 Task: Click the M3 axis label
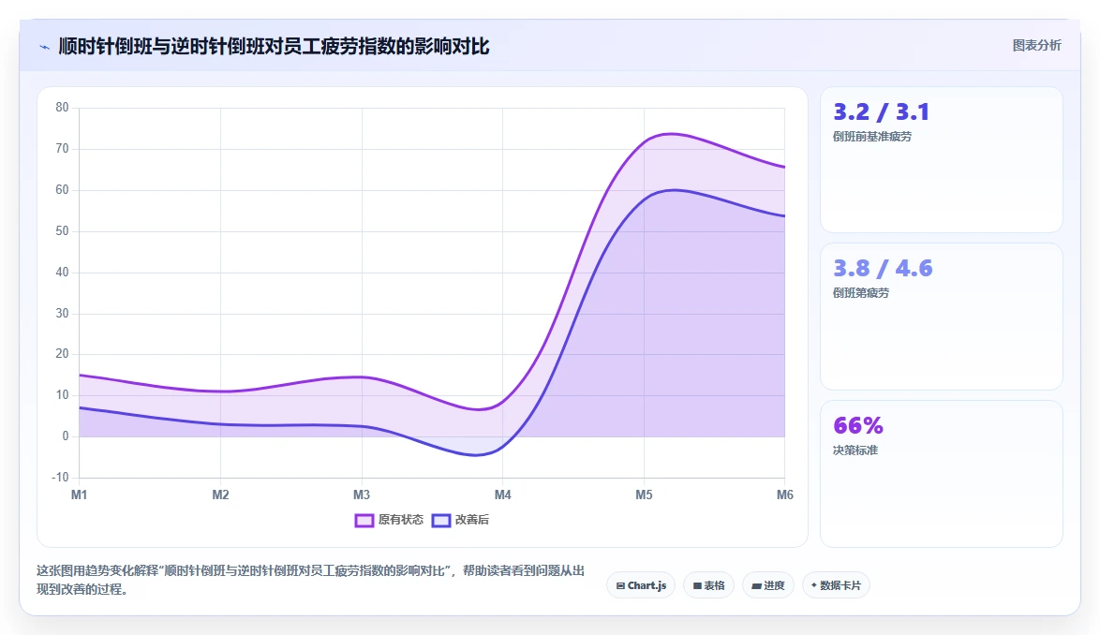(362, 495)
